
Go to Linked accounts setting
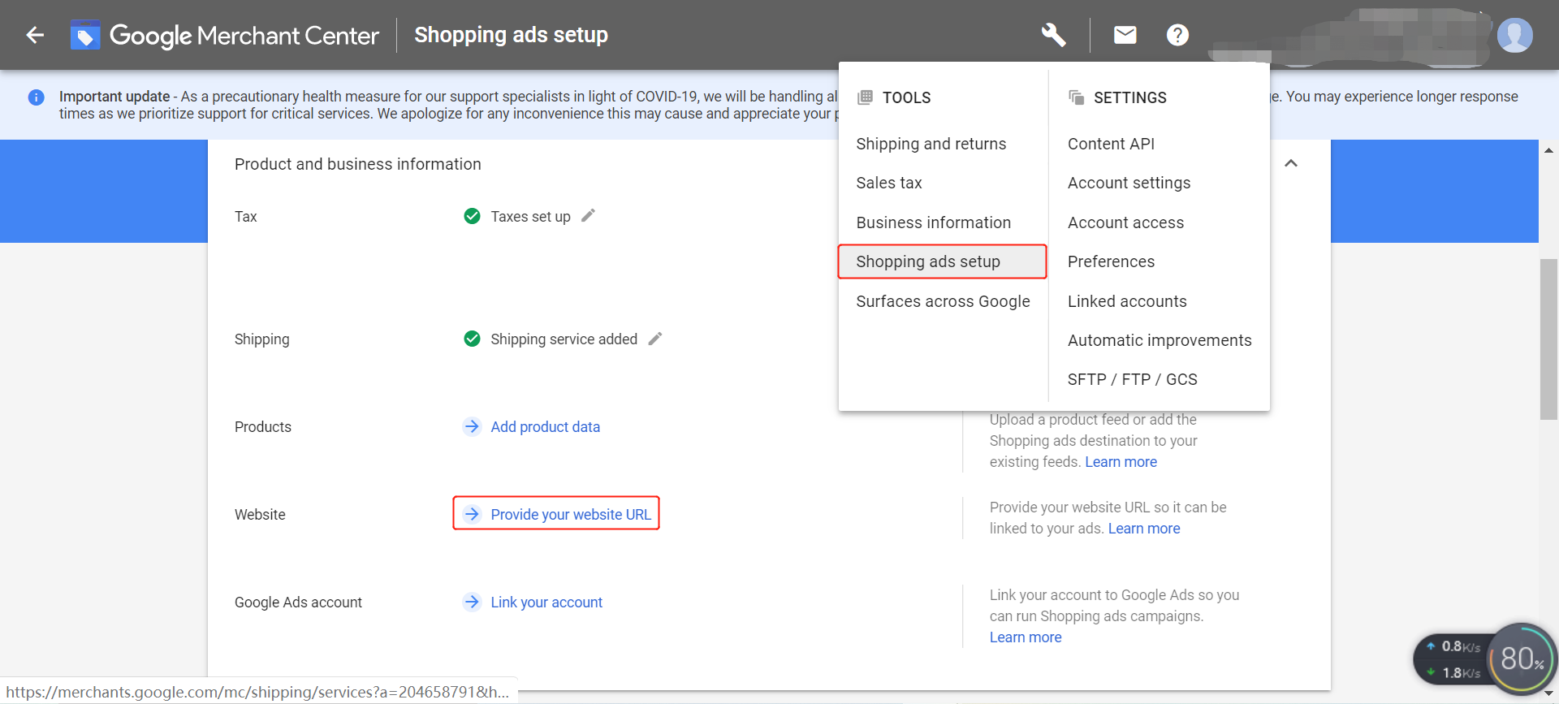(1126, 301)
